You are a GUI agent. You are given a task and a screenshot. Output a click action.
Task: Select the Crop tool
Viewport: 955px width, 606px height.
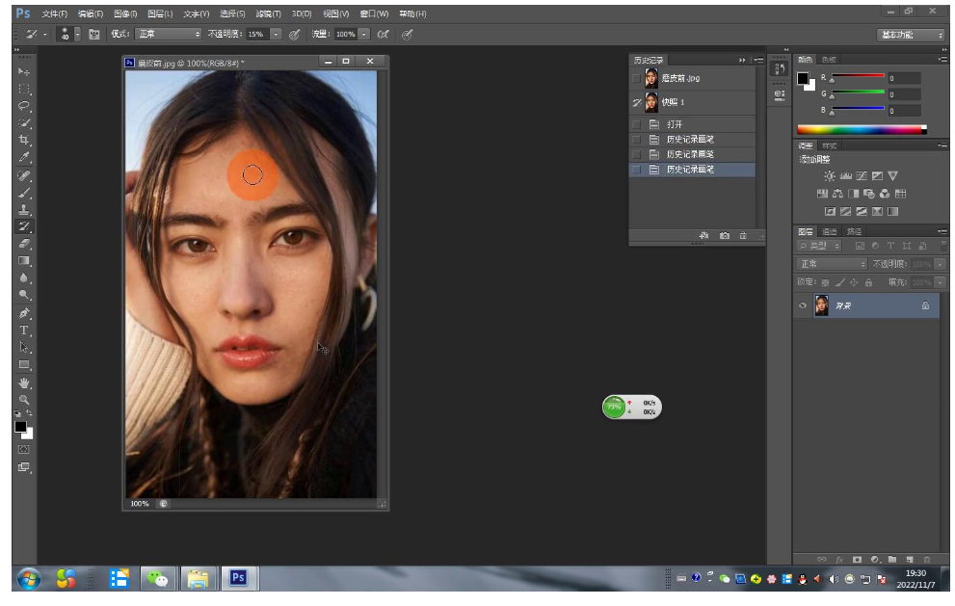click(24, 140)
